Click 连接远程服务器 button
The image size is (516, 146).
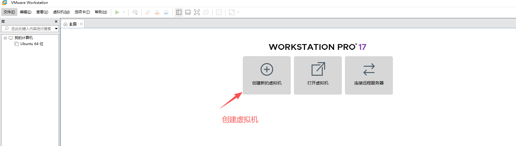369,75
